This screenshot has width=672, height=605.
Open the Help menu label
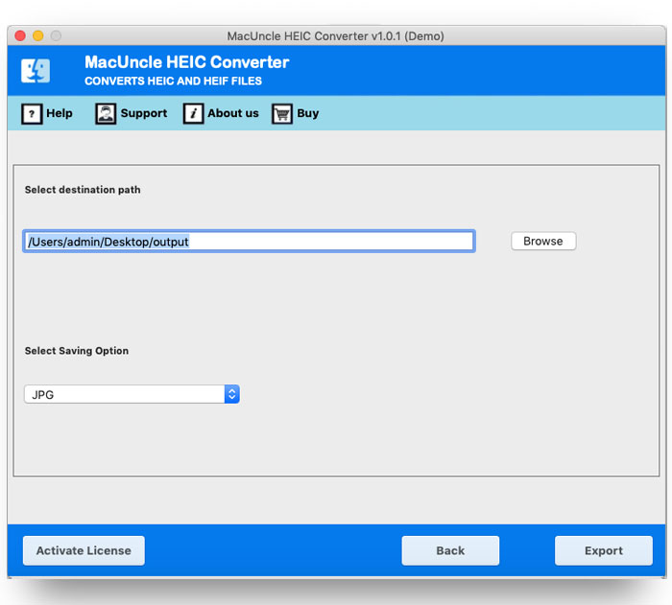coord(60,113)
